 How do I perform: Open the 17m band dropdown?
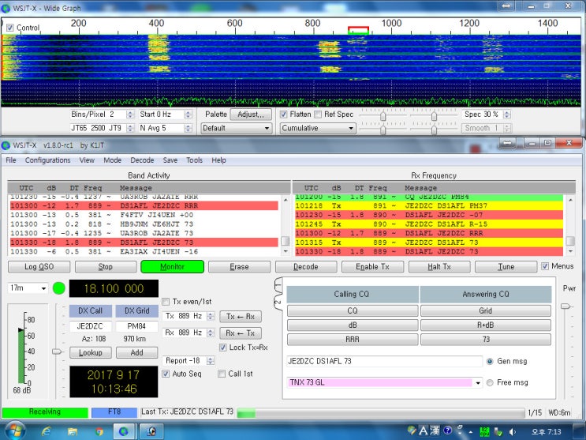click(28, 289)
